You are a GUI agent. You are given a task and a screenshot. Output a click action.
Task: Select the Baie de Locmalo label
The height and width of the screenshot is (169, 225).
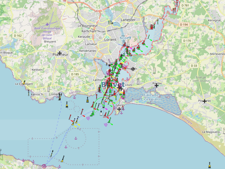tap(151, 97)
